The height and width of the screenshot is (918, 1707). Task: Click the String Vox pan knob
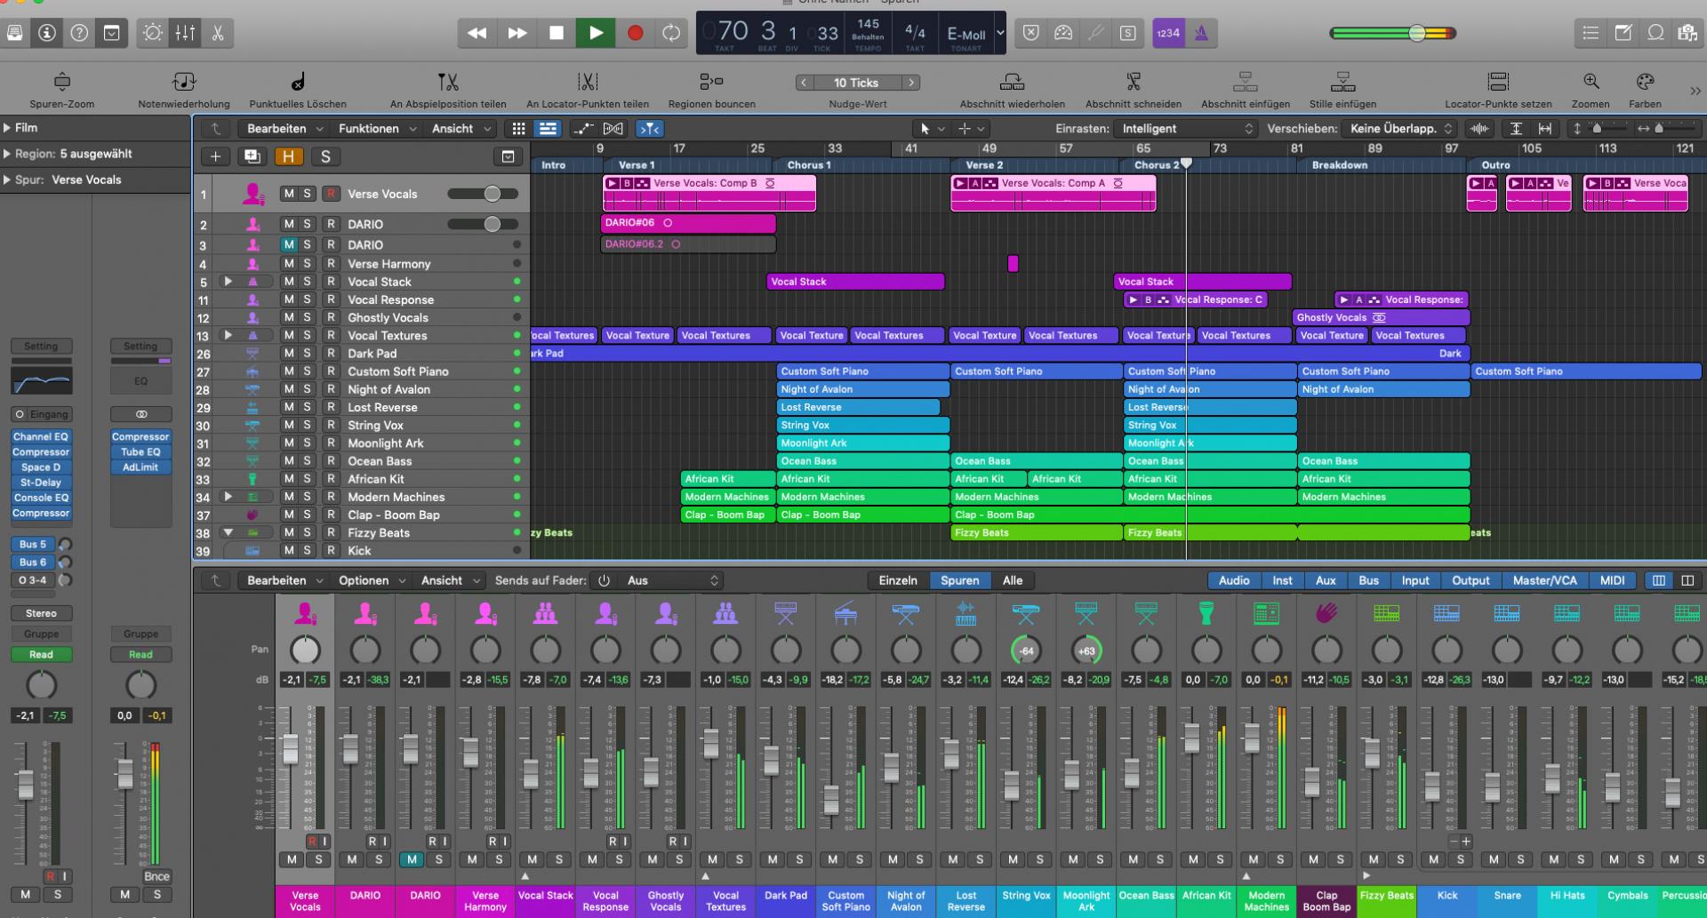[x=1026, y=651]
